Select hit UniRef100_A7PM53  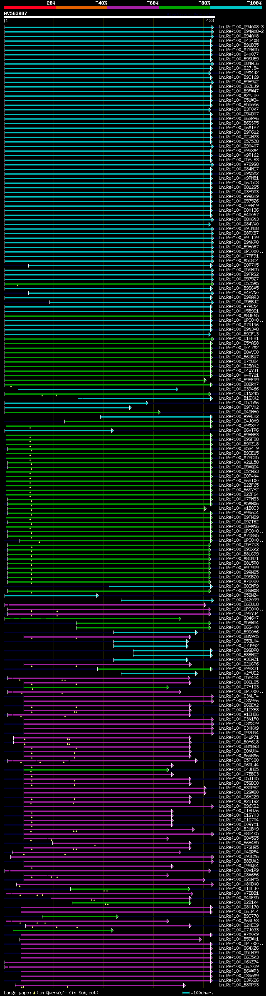click(x=239, y=499)
